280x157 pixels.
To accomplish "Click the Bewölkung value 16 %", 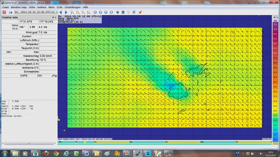I will point(48,60).
